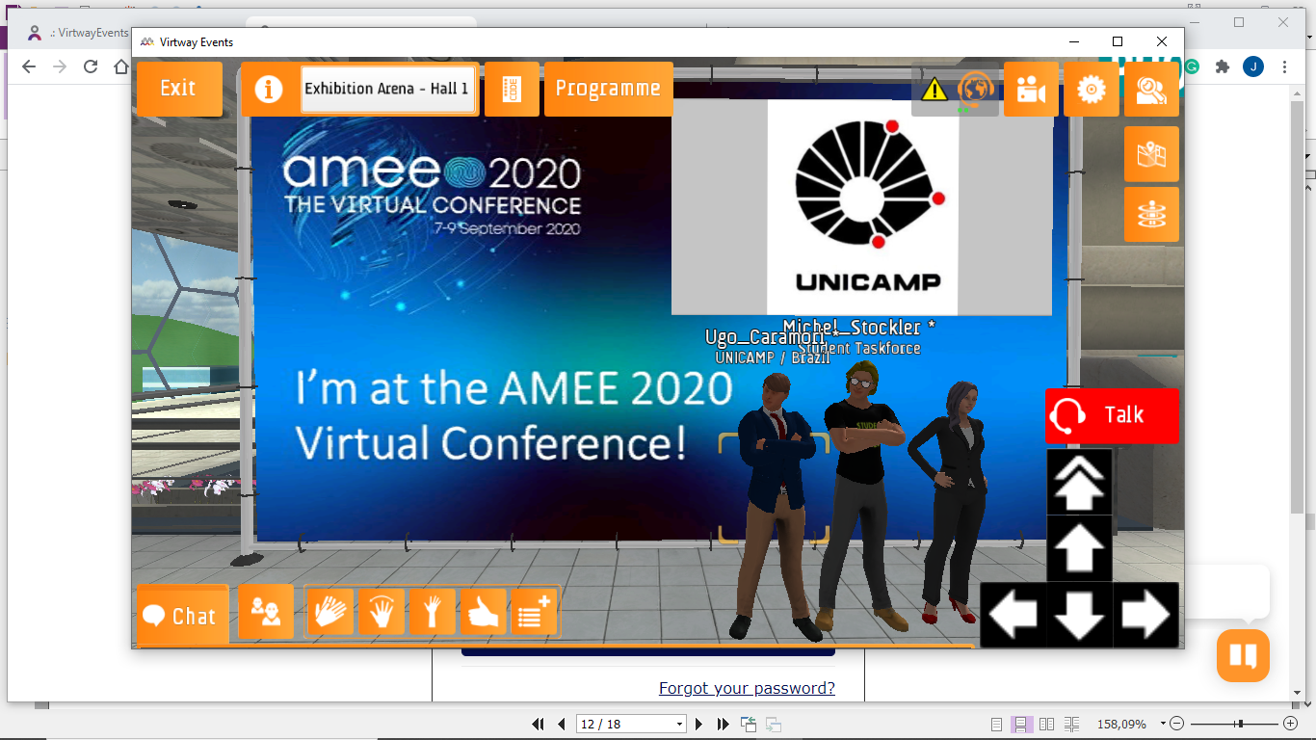
Task: Click the single up move forward arrow
Action: pos(1079,548)
